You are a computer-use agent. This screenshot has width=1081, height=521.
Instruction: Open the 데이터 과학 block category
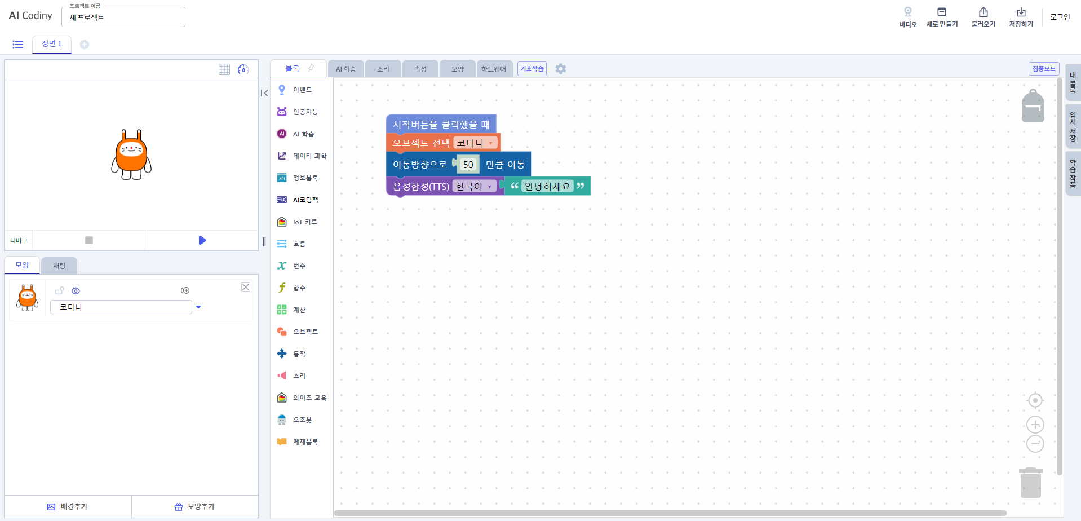[302, 156]
